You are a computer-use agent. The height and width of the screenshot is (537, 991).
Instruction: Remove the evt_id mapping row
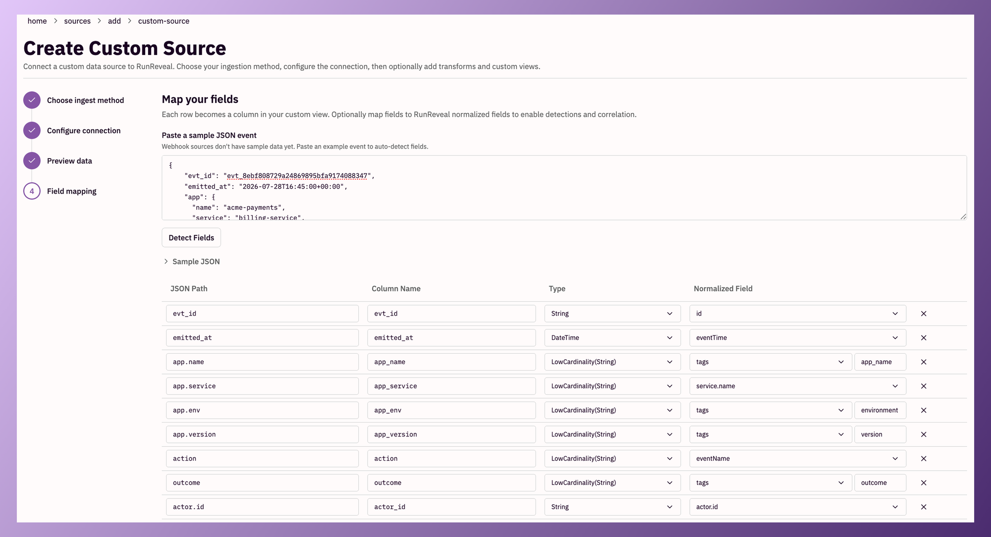[924, 314]
